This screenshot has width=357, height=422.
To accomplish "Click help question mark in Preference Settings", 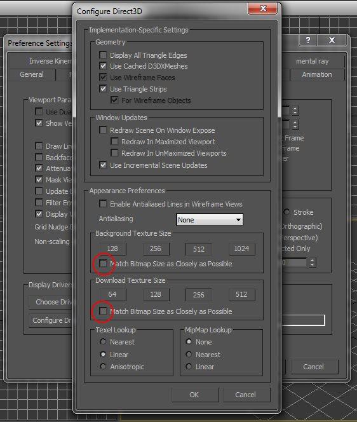I will [x=307, y=41].
